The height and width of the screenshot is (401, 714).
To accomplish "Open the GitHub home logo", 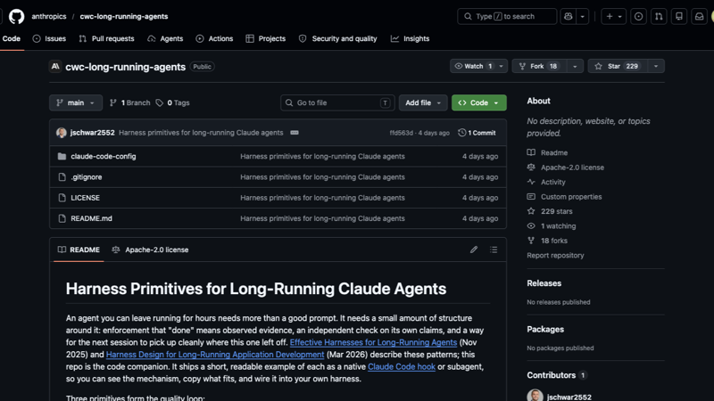I will click(16, 16).
